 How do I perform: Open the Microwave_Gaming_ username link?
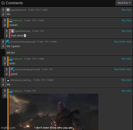[x=21, y=80]
